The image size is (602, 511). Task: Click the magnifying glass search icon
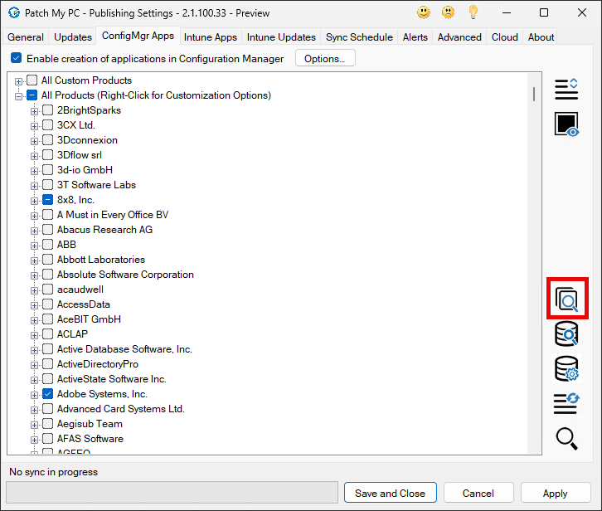click(566, 438)
